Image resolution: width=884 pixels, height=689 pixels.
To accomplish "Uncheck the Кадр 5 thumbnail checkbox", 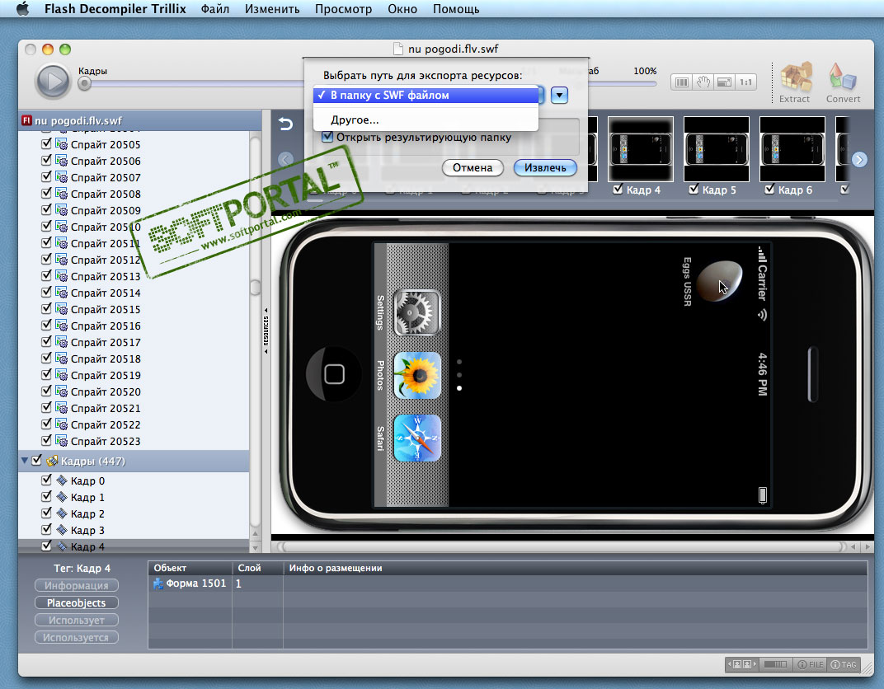I will (694, 190).
